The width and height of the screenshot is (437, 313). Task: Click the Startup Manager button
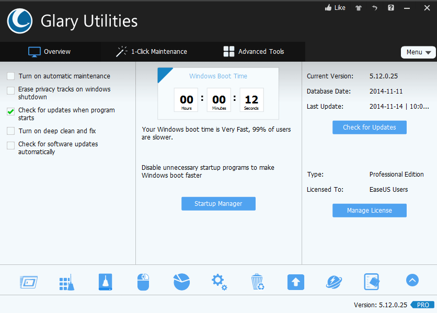tap(218, 204)
